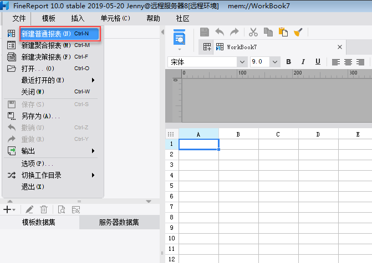Click the cut scissors icon
This screenshot has width=372, height=263.
[253, 32]
